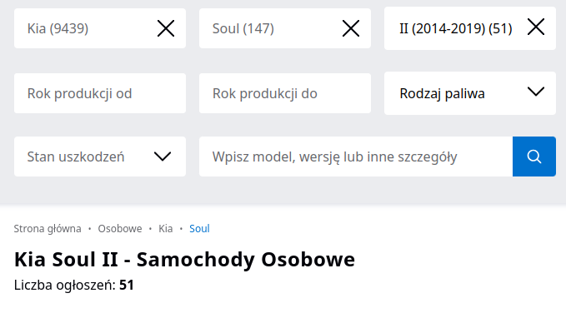Open the Soul (147) model selector
This screenshot has height=323, width=566.
(x=269, y=28)
